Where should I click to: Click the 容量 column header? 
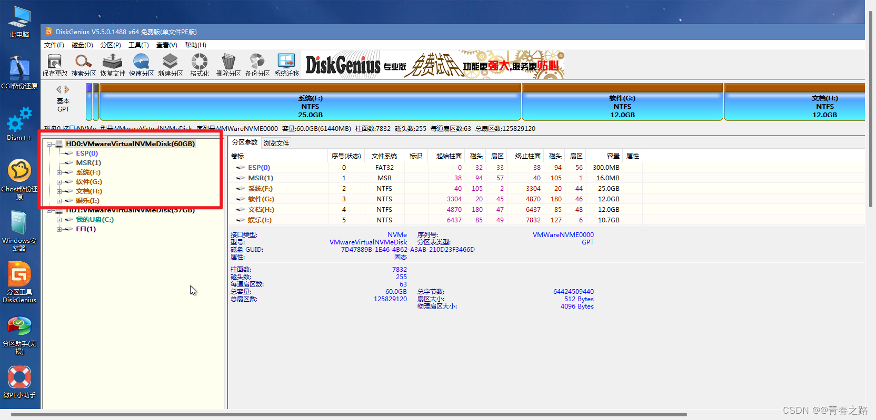coord(604,156)
